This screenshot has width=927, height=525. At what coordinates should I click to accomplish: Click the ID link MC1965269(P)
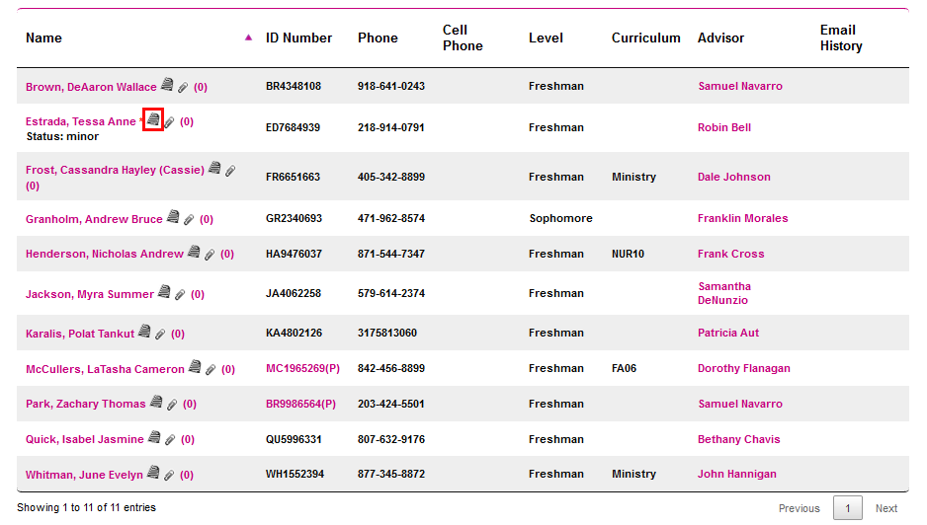(x=302, y=368)
